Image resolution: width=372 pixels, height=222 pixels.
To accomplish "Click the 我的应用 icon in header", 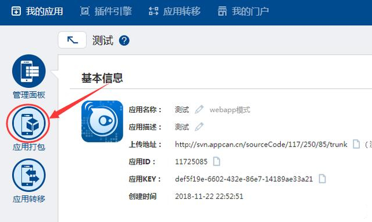I will [x=16, y=11].
